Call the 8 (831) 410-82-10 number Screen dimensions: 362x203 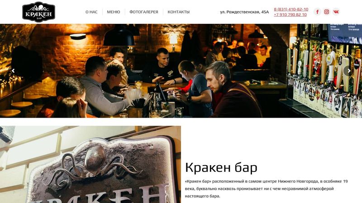291,9
